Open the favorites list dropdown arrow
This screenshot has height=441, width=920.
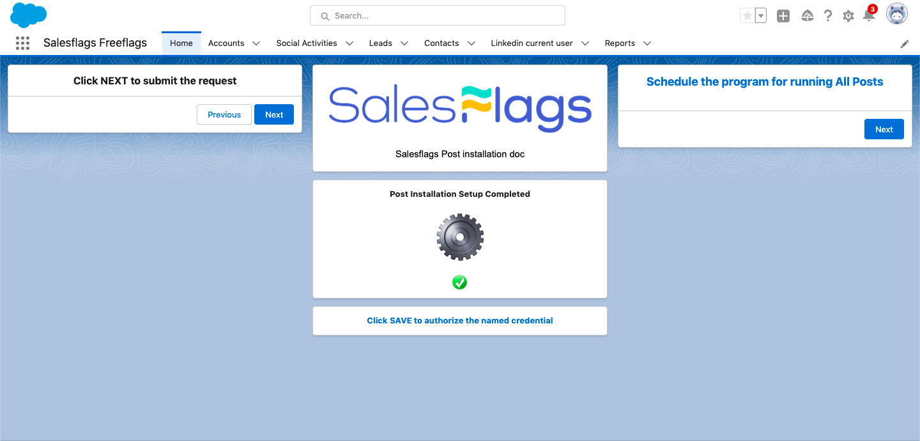761,16
